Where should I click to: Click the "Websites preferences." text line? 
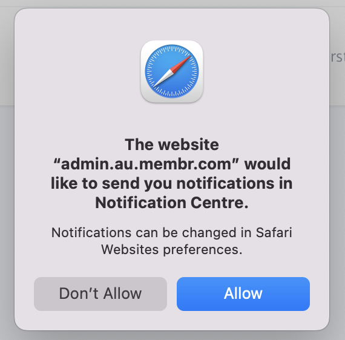(172, 250)
